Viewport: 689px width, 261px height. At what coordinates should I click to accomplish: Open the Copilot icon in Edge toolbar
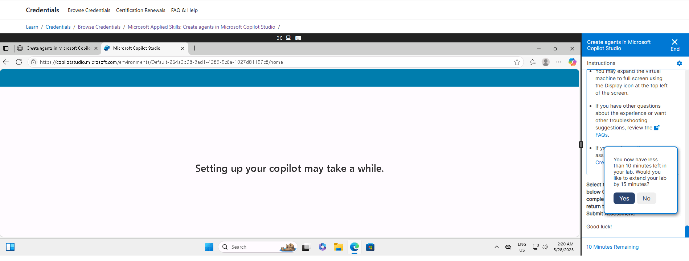point(573,62)
